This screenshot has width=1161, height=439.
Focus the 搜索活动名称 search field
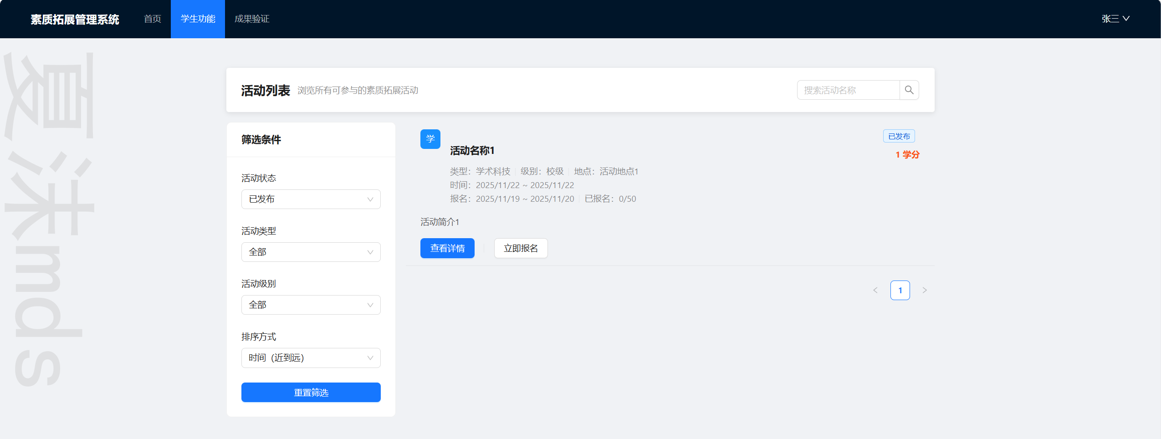[848, 90]
